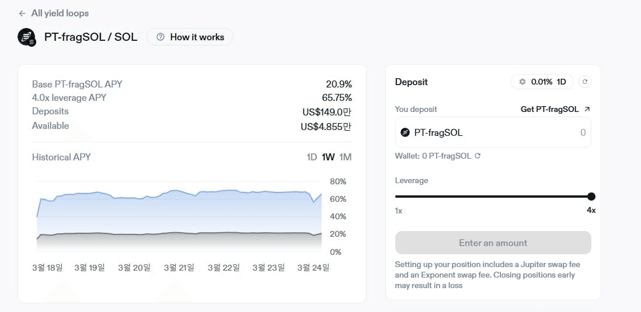Image resolution: width=641 pixels, height=312 pixels.
Task: Click the 4.0x leverage APY label
Action: click(69, 97)
